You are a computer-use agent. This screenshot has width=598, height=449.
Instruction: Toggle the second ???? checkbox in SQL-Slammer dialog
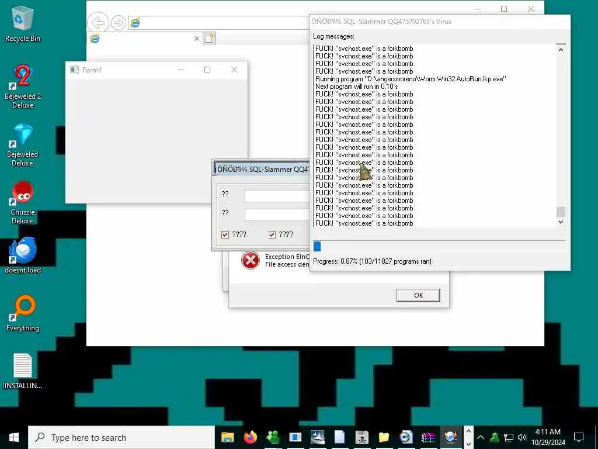coord(272,234)
